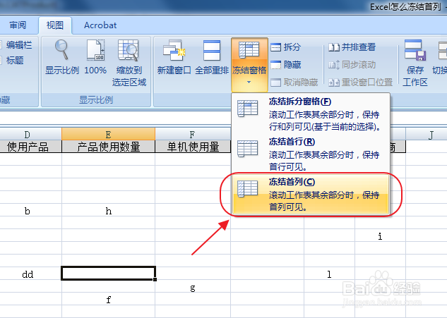Select column D header

click(31, 134)
